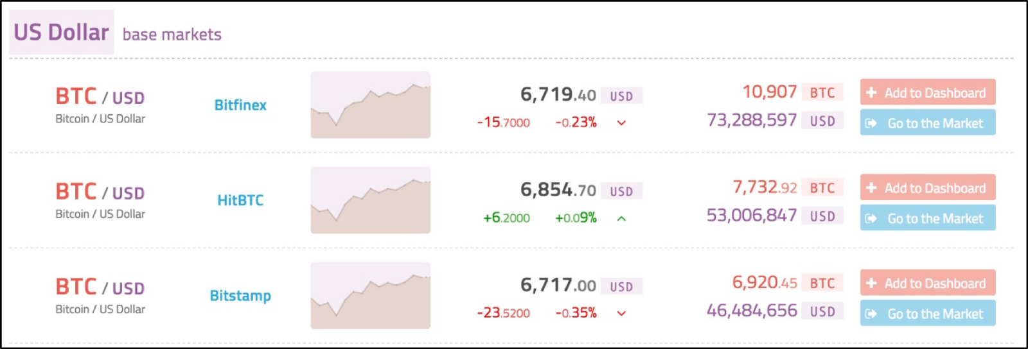Viewport: 1028px width, 349px height.
Task: Open the Bitstamp exchange link
Action: pyautogui.click(x=240, y=296)
